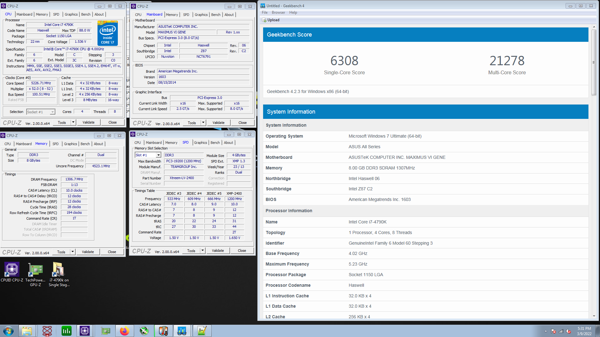This screenshot has height=337, width=600.
Task: Open the red atom-shaped taskbar app
Action: tap(47, 331)
